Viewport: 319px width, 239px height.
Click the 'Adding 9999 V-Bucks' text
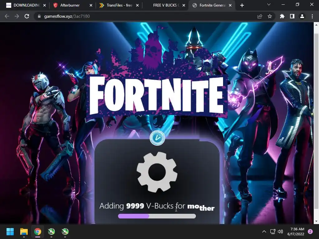[x=136, y=206]
